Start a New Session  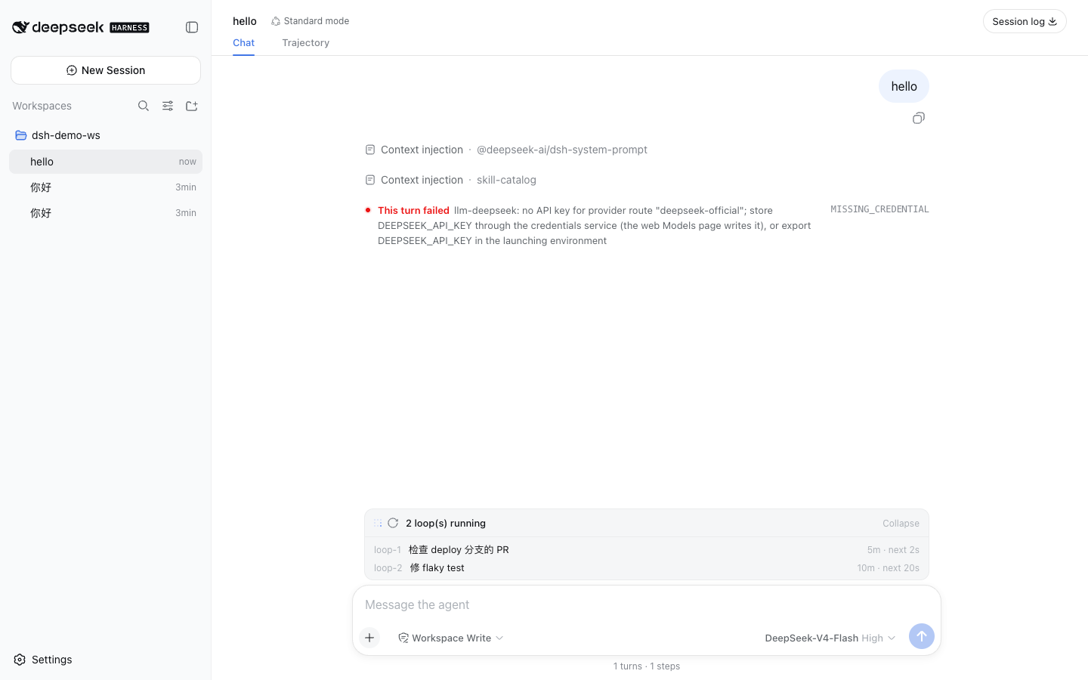(x=106, y=70)
